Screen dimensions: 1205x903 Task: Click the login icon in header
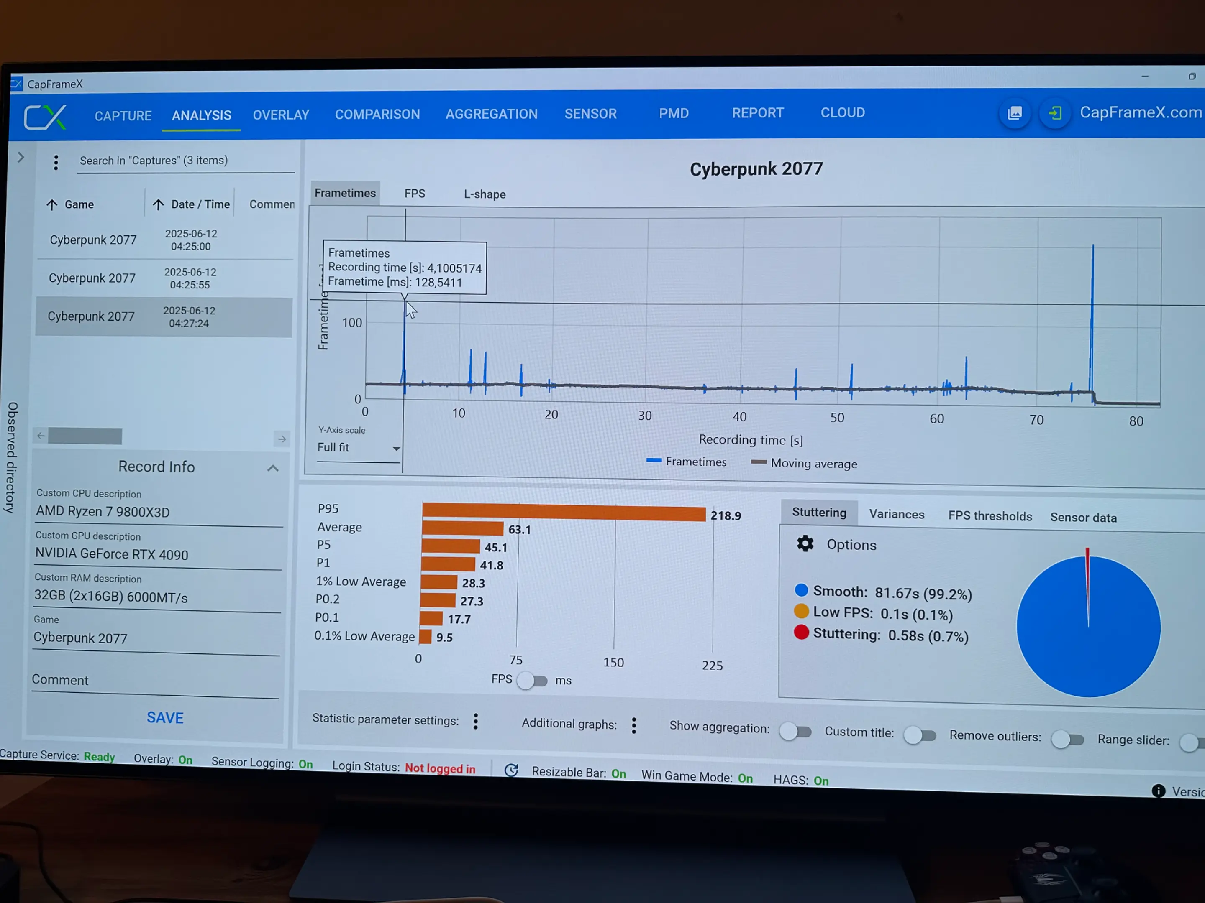coord(1055,113)
